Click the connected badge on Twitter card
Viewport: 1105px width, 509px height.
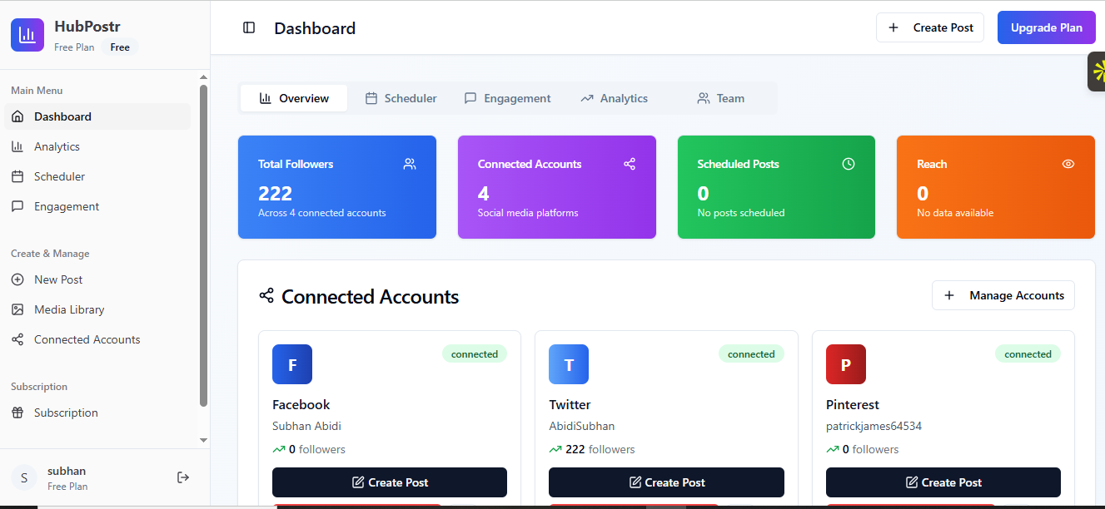click(x=751, y=354)
